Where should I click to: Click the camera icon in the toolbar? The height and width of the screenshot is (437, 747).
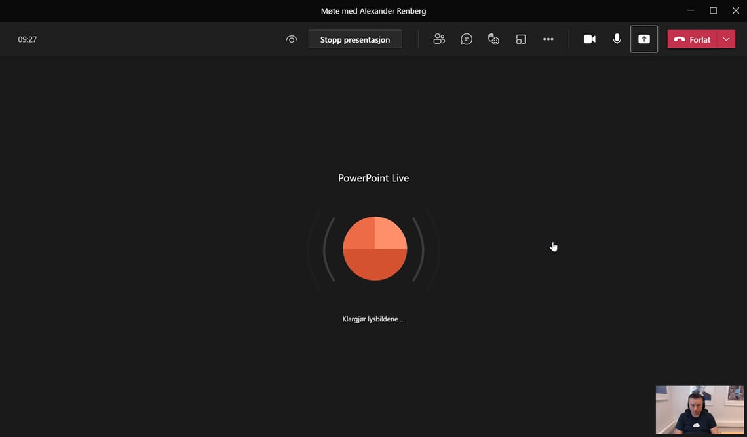589,39
